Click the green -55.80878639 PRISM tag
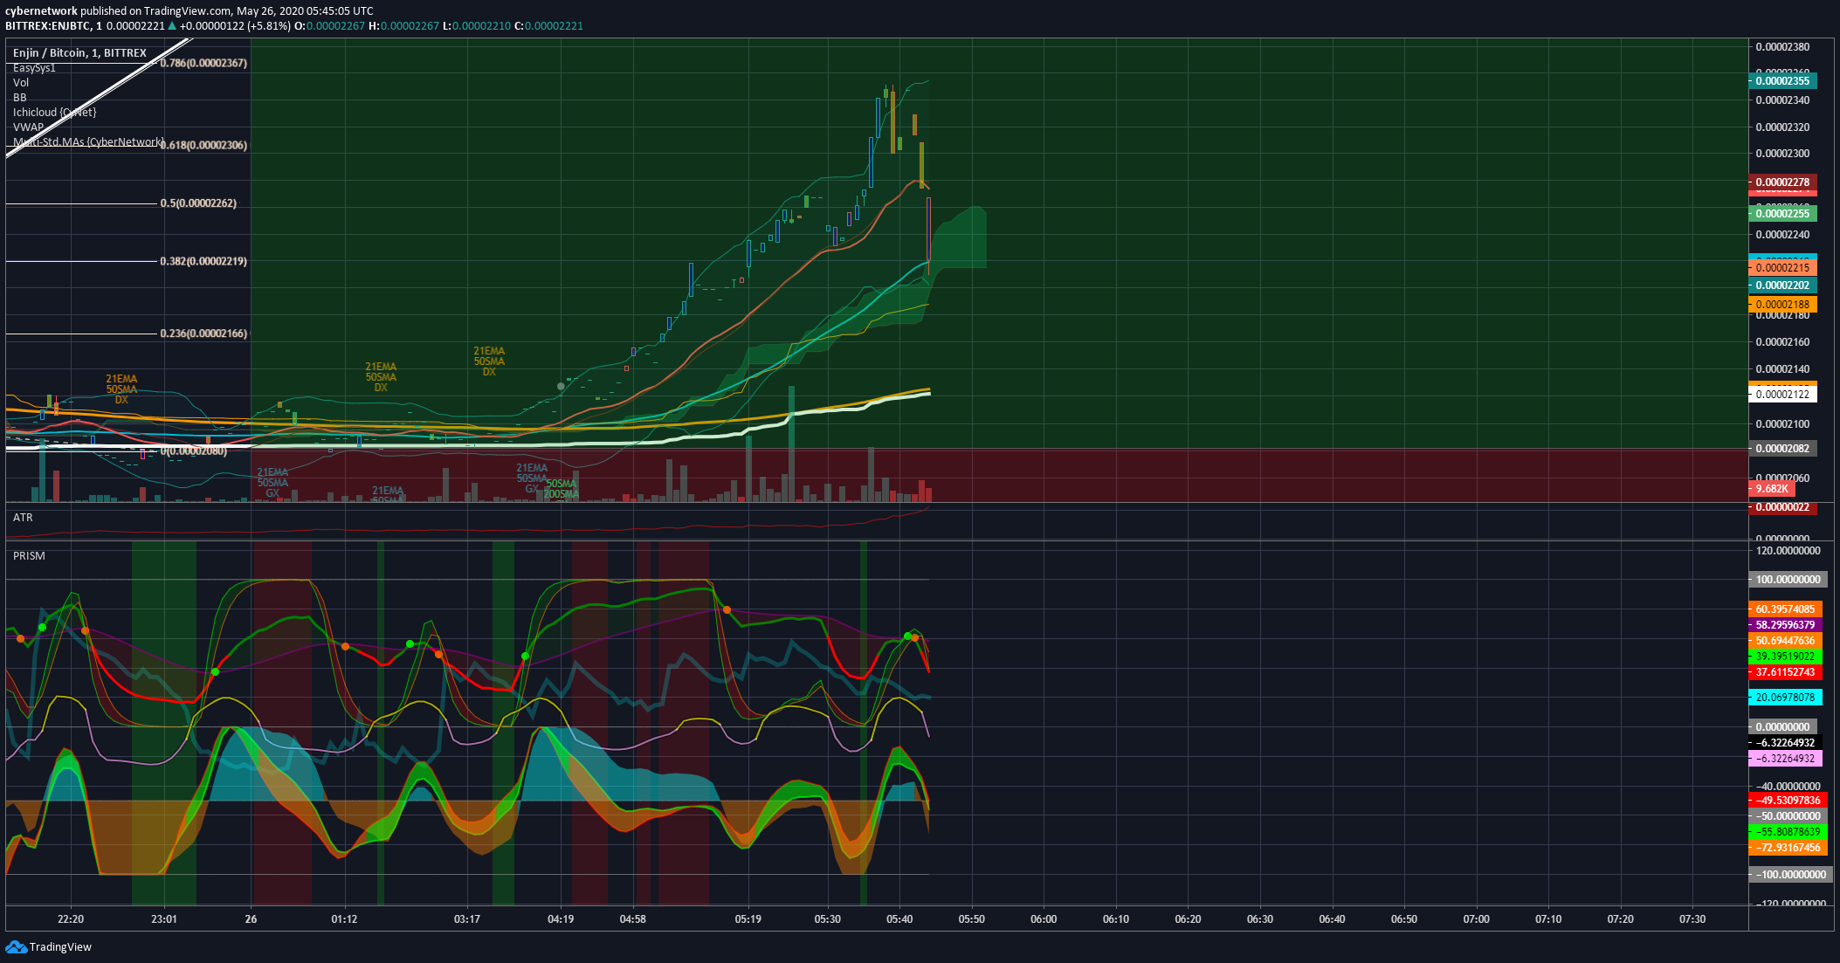This screenshot has height=963, width=1840. click(x=1788, y=832)
